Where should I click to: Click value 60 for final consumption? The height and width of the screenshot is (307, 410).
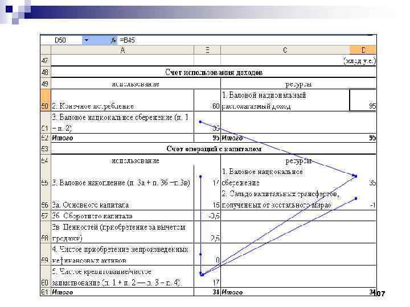pos(216,106)
